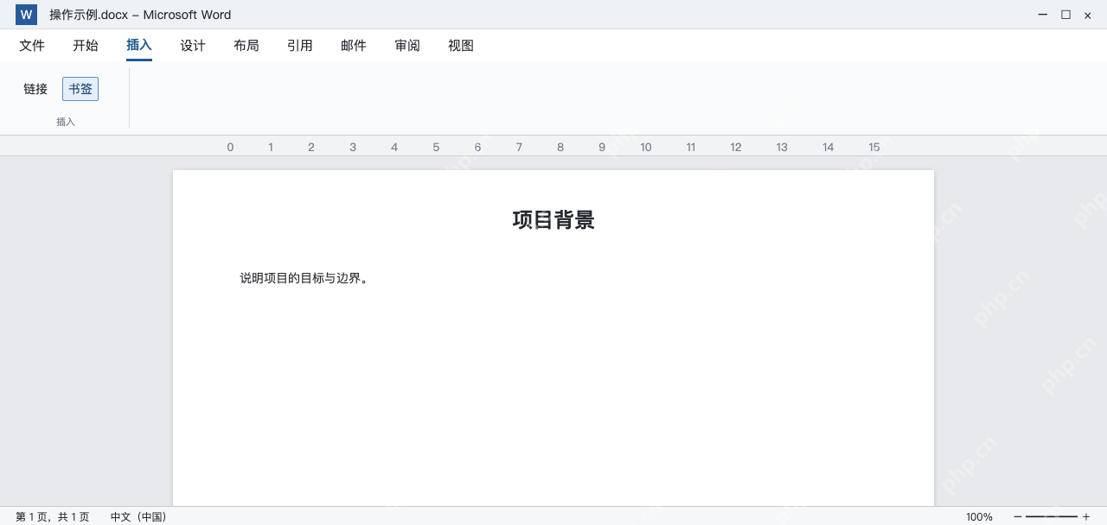Open the 引用 ribbon tab

[300, 46]
